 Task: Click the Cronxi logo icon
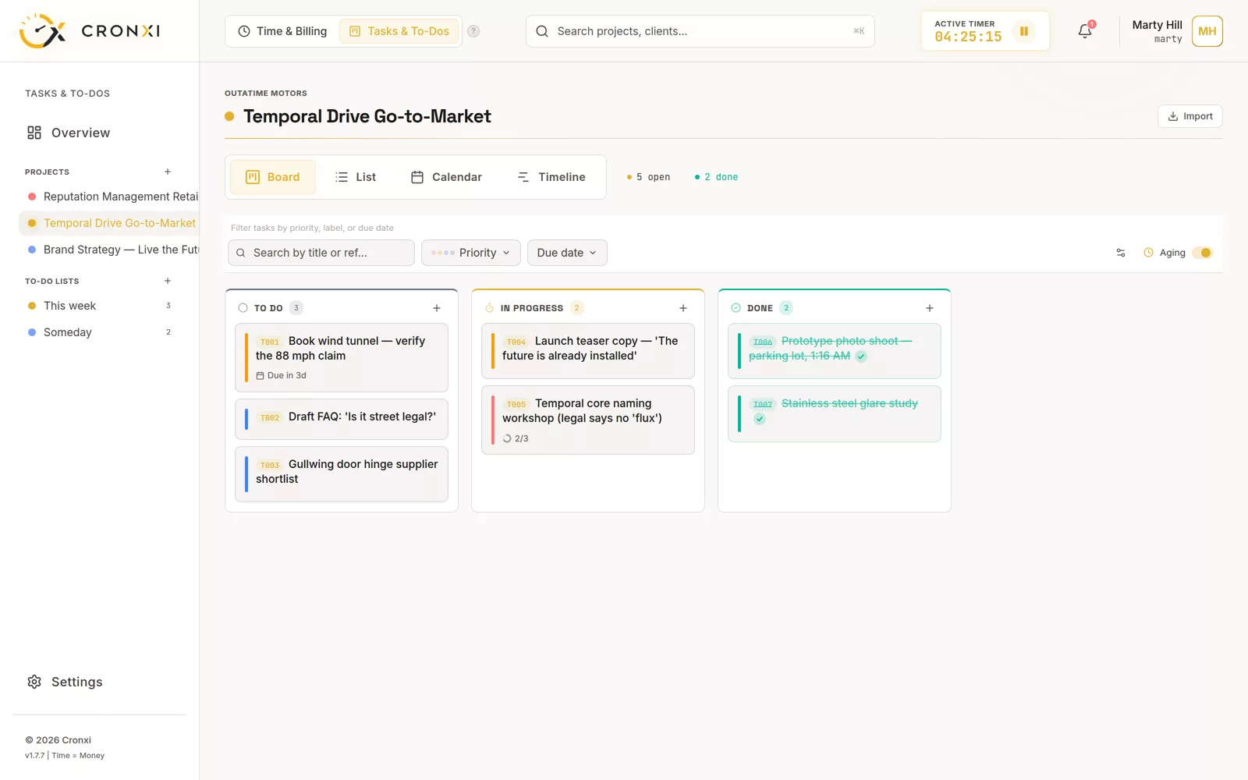coord(42,31)
